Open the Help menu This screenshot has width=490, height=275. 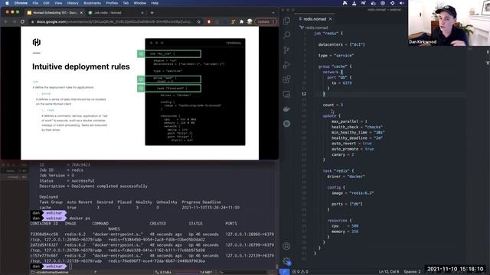coord(155,3)
